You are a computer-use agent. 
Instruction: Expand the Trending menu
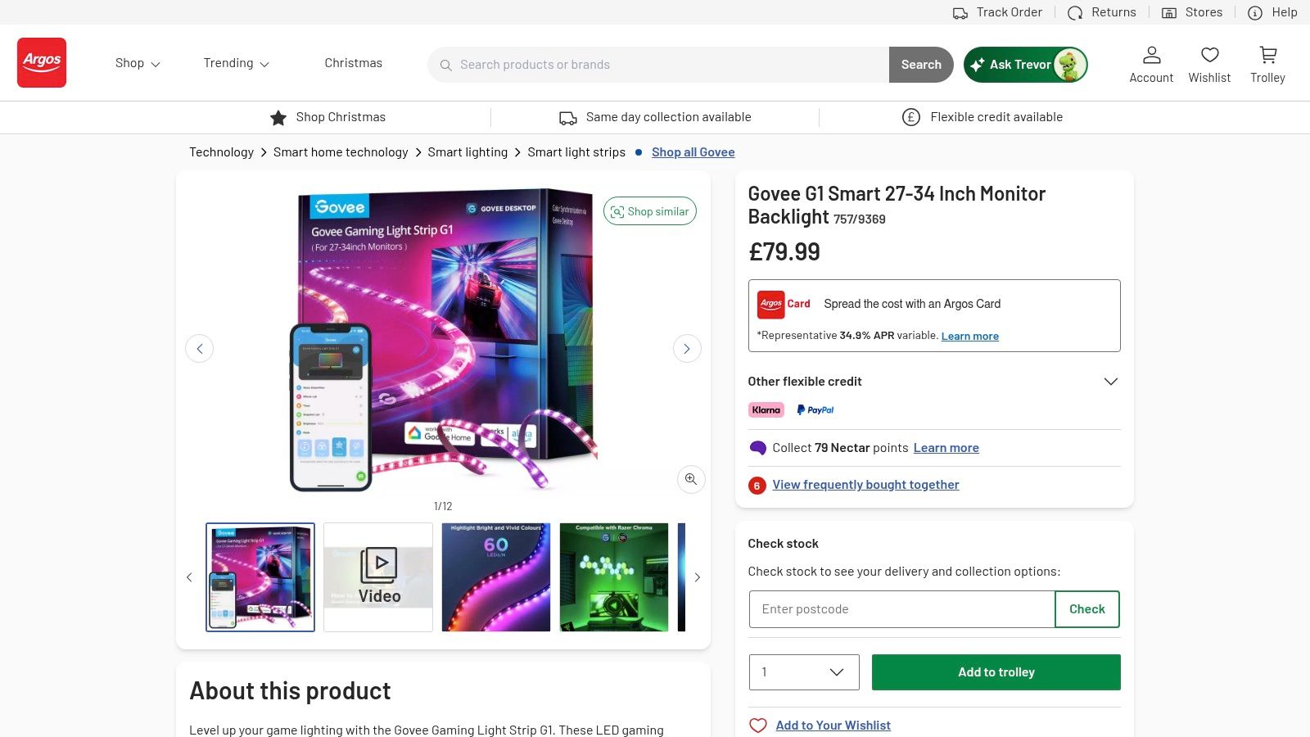(x=235, y=63)
